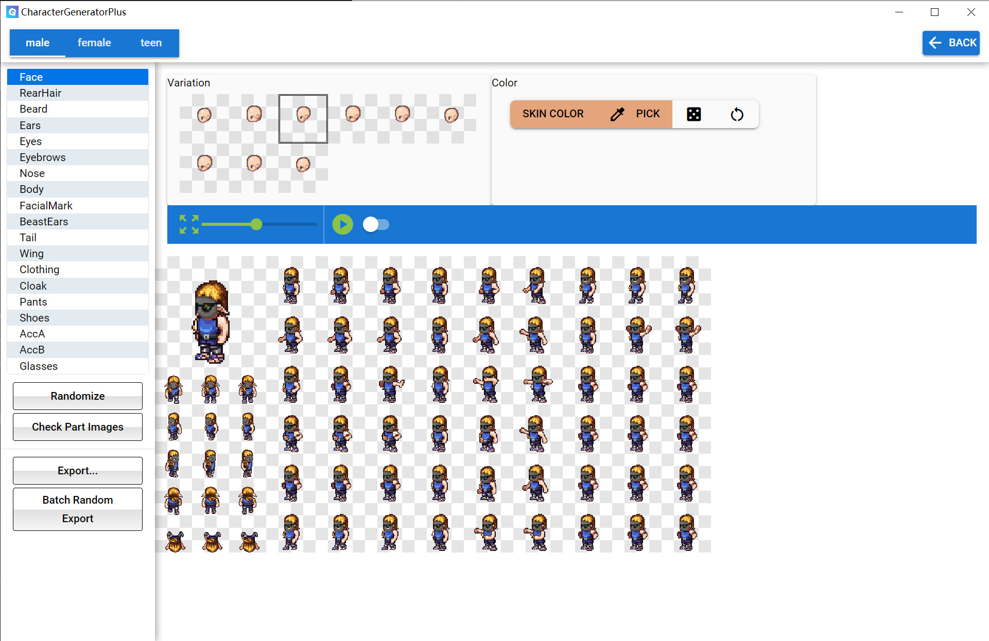Select the Clothing category in the sidebar

click(x=77, y=269)
